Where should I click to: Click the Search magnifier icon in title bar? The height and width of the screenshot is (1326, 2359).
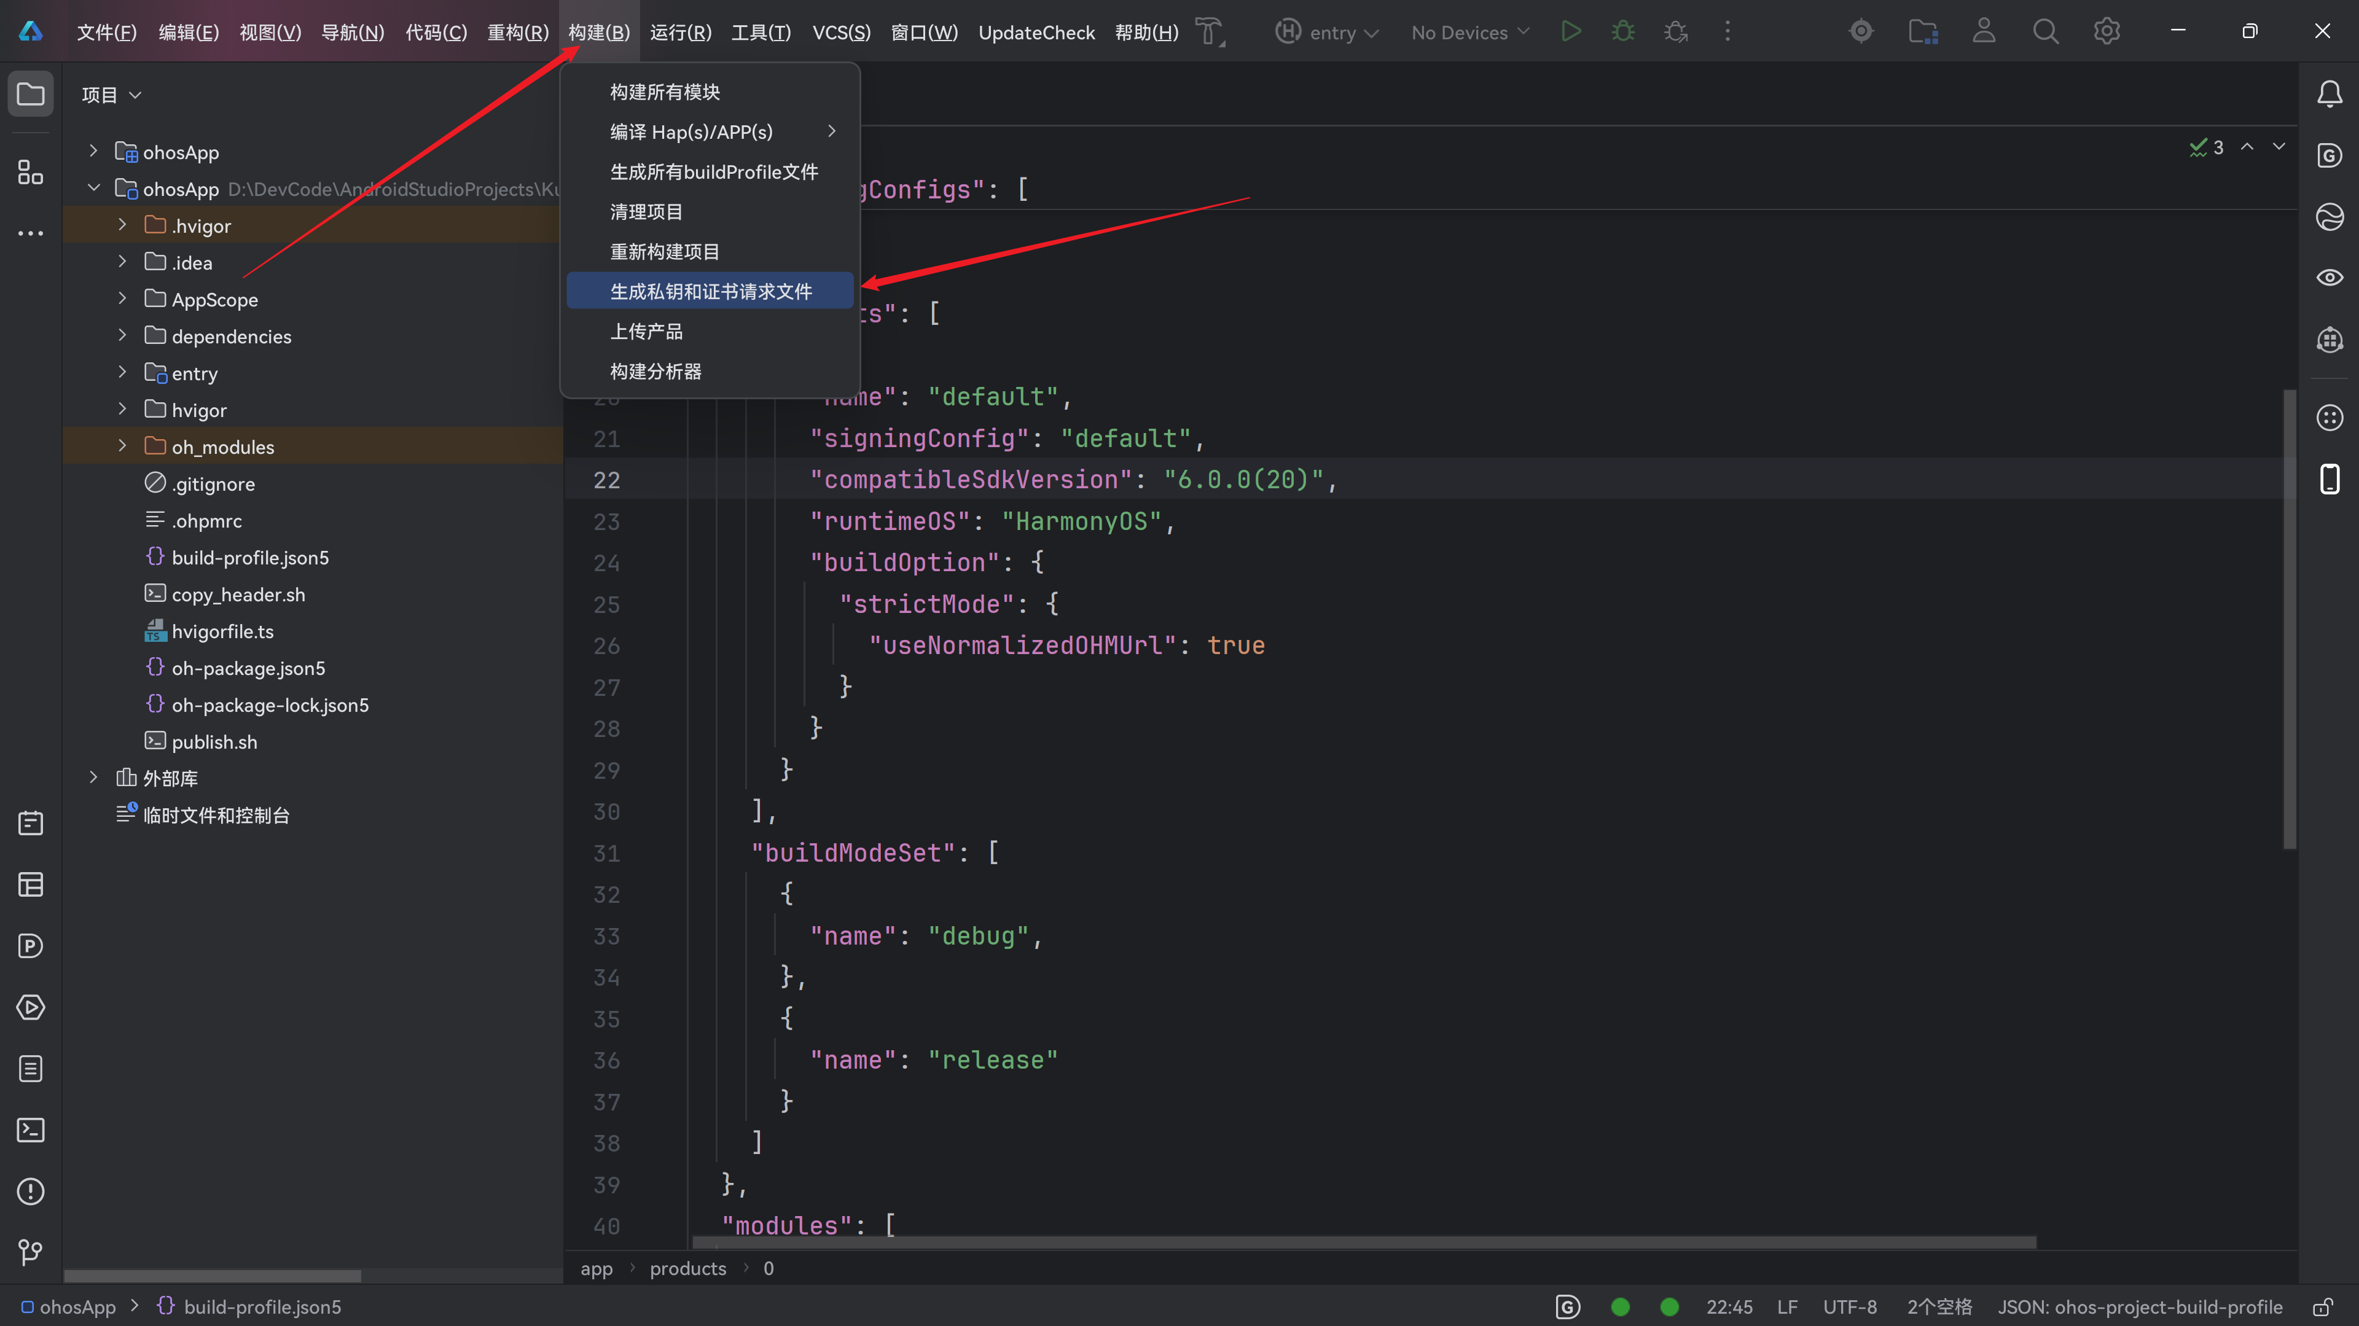pos(2045,32)
